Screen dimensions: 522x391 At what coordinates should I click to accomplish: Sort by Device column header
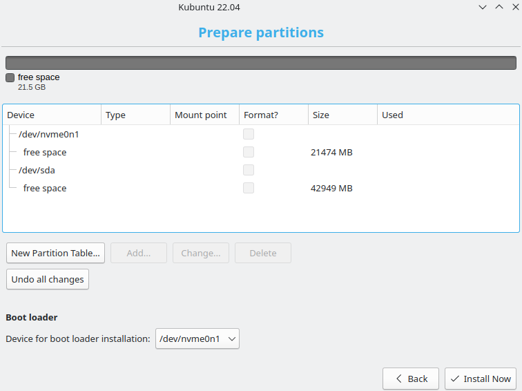point(52,115)
